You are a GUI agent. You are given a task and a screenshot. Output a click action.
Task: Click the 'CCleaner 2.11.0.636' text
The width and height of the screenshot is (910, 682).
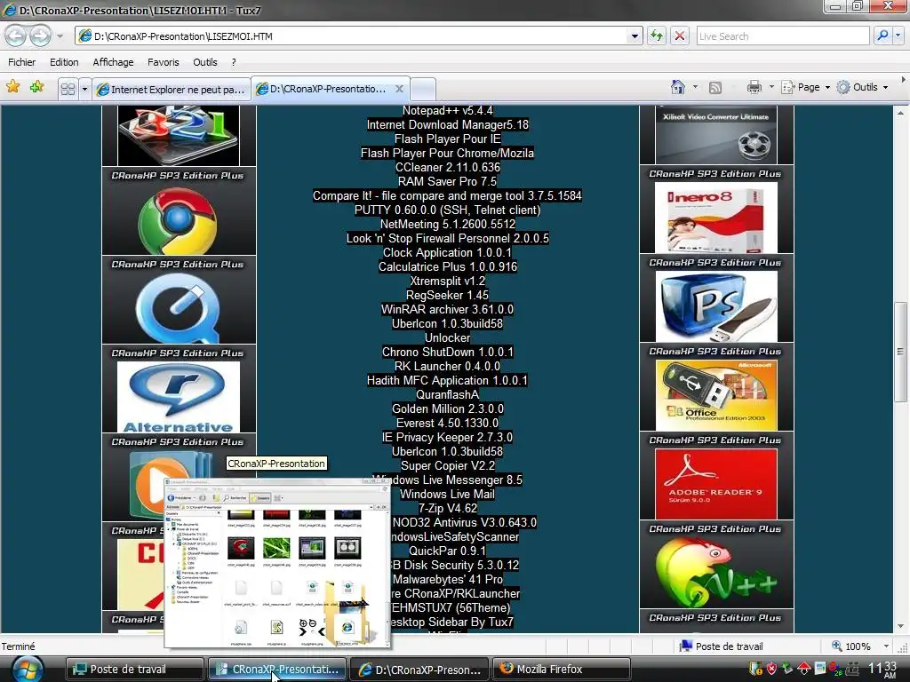point(448,167)
